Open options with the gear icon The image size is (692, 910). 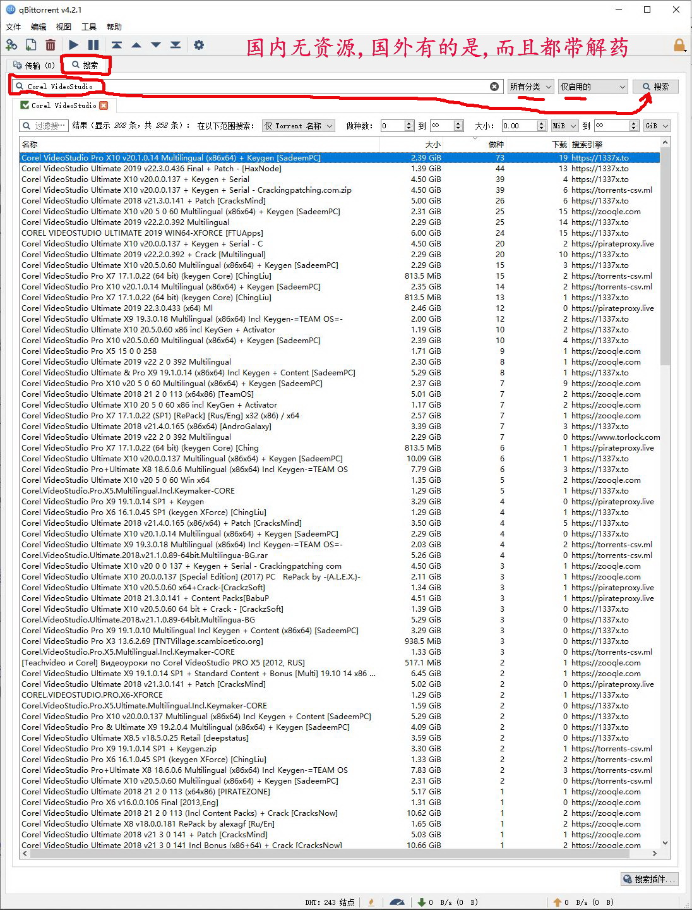tap(199, 45)
